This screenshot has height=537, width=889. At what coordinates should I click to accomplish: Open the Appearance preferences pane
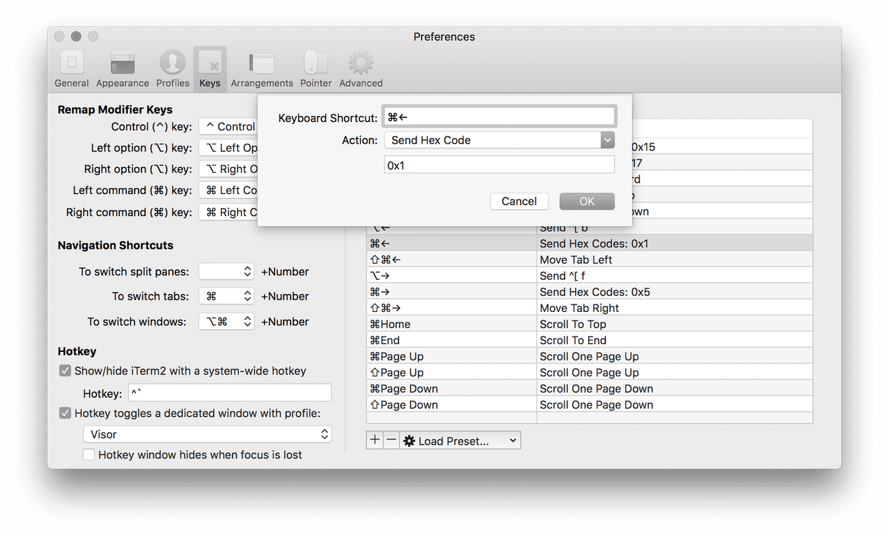click(122, 68)
